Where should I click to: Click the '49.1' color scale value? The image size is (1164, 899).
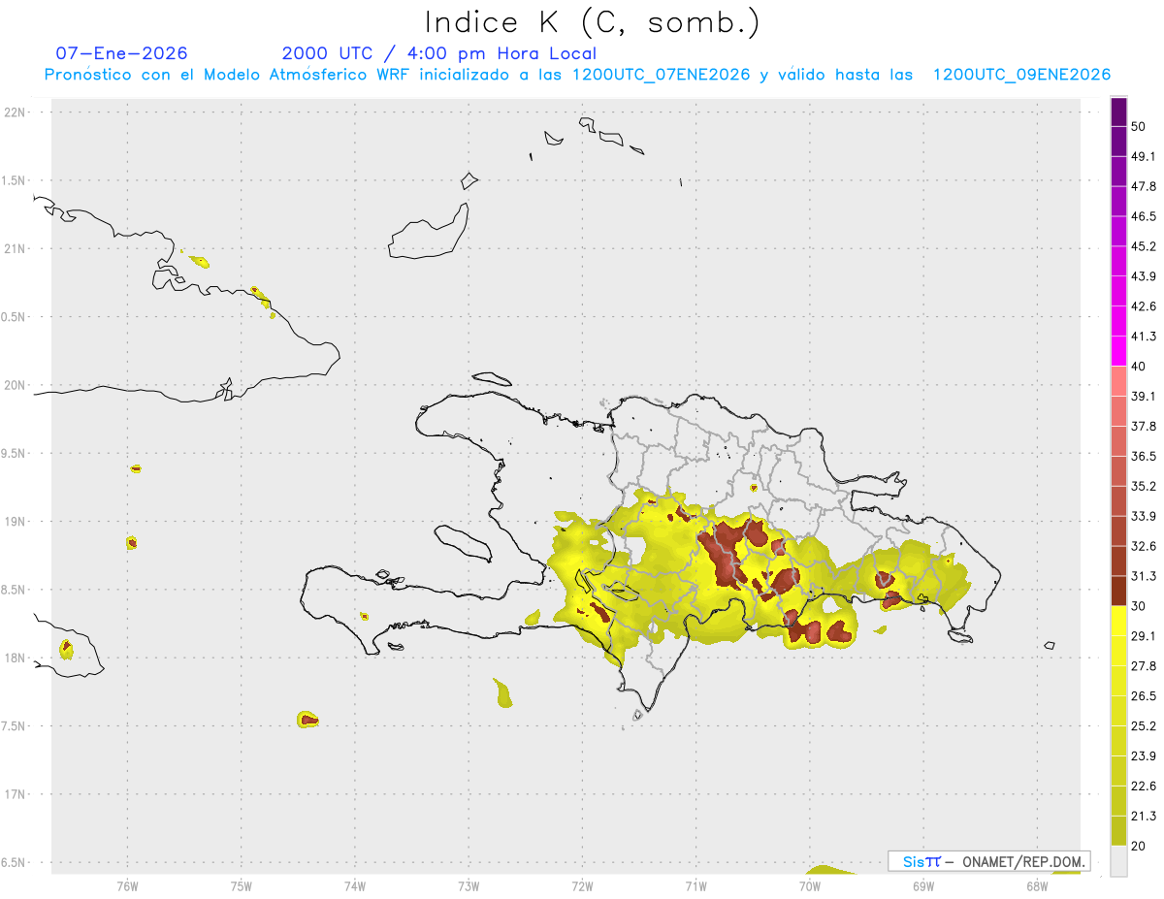1144,156
